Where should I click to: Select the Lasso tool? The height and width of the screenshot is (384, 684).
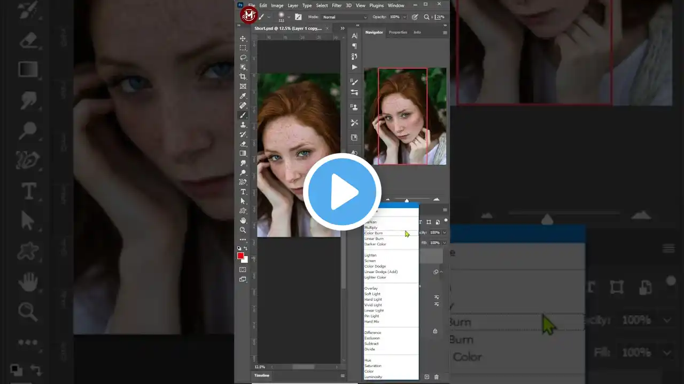(243, 58)
